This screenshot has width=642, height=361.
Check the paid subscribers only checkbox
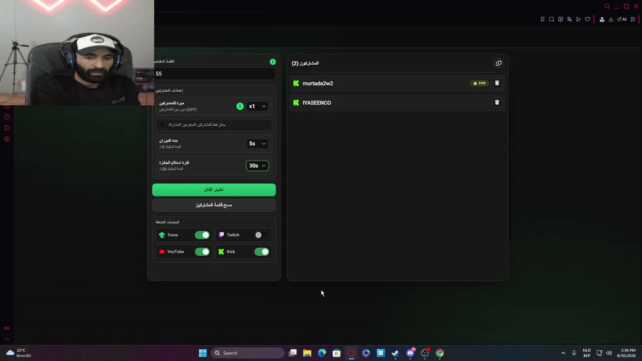pyautogui.click(x=162, y=124)
